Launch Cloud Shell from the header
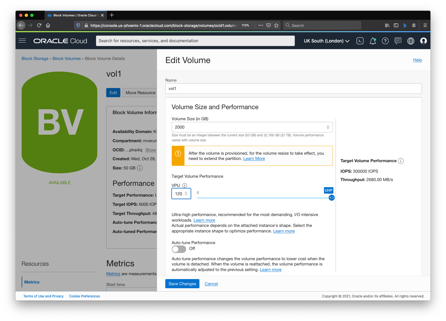 360,41
